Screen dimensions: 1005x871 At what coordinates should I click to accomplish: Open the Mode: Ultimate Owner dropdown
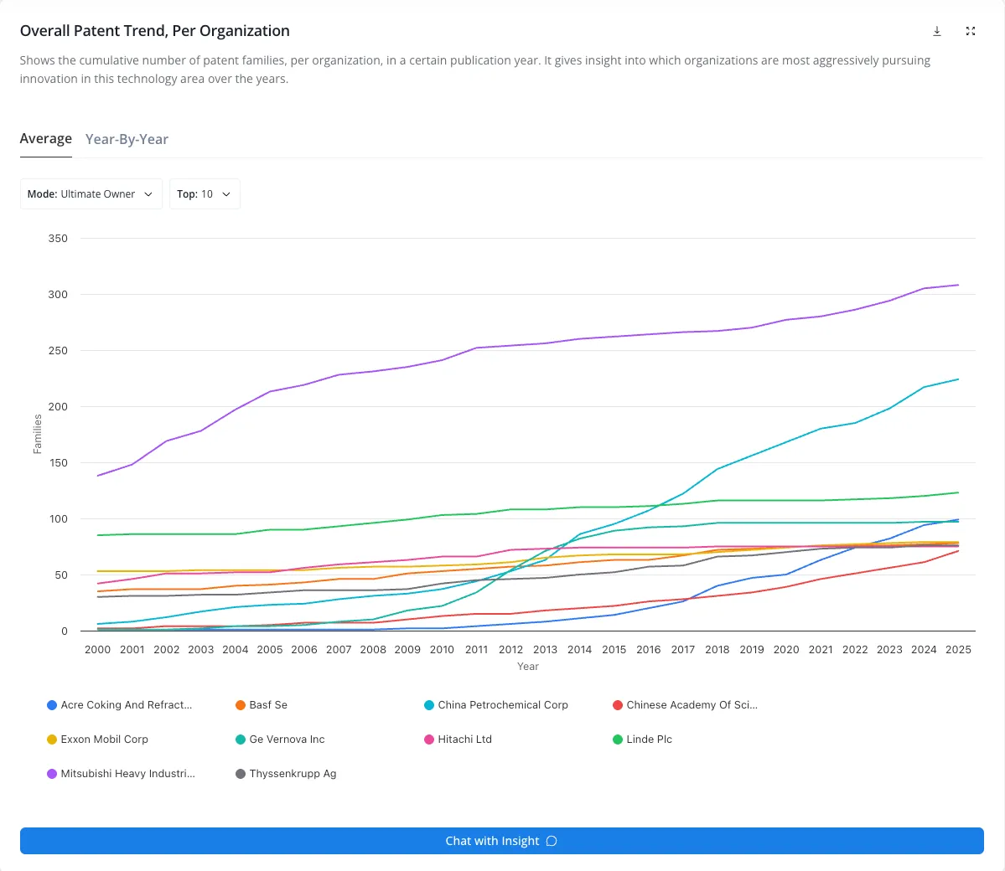pos(91,194)
